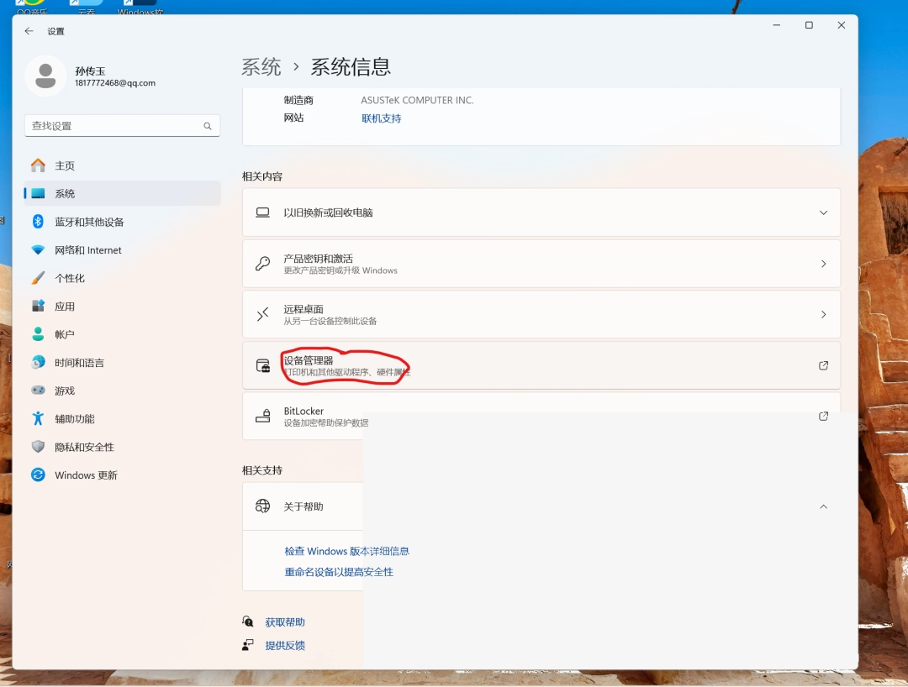Click the 制造商 label
The height and width of the screenshot is (687, 908).
coord(298,100)
